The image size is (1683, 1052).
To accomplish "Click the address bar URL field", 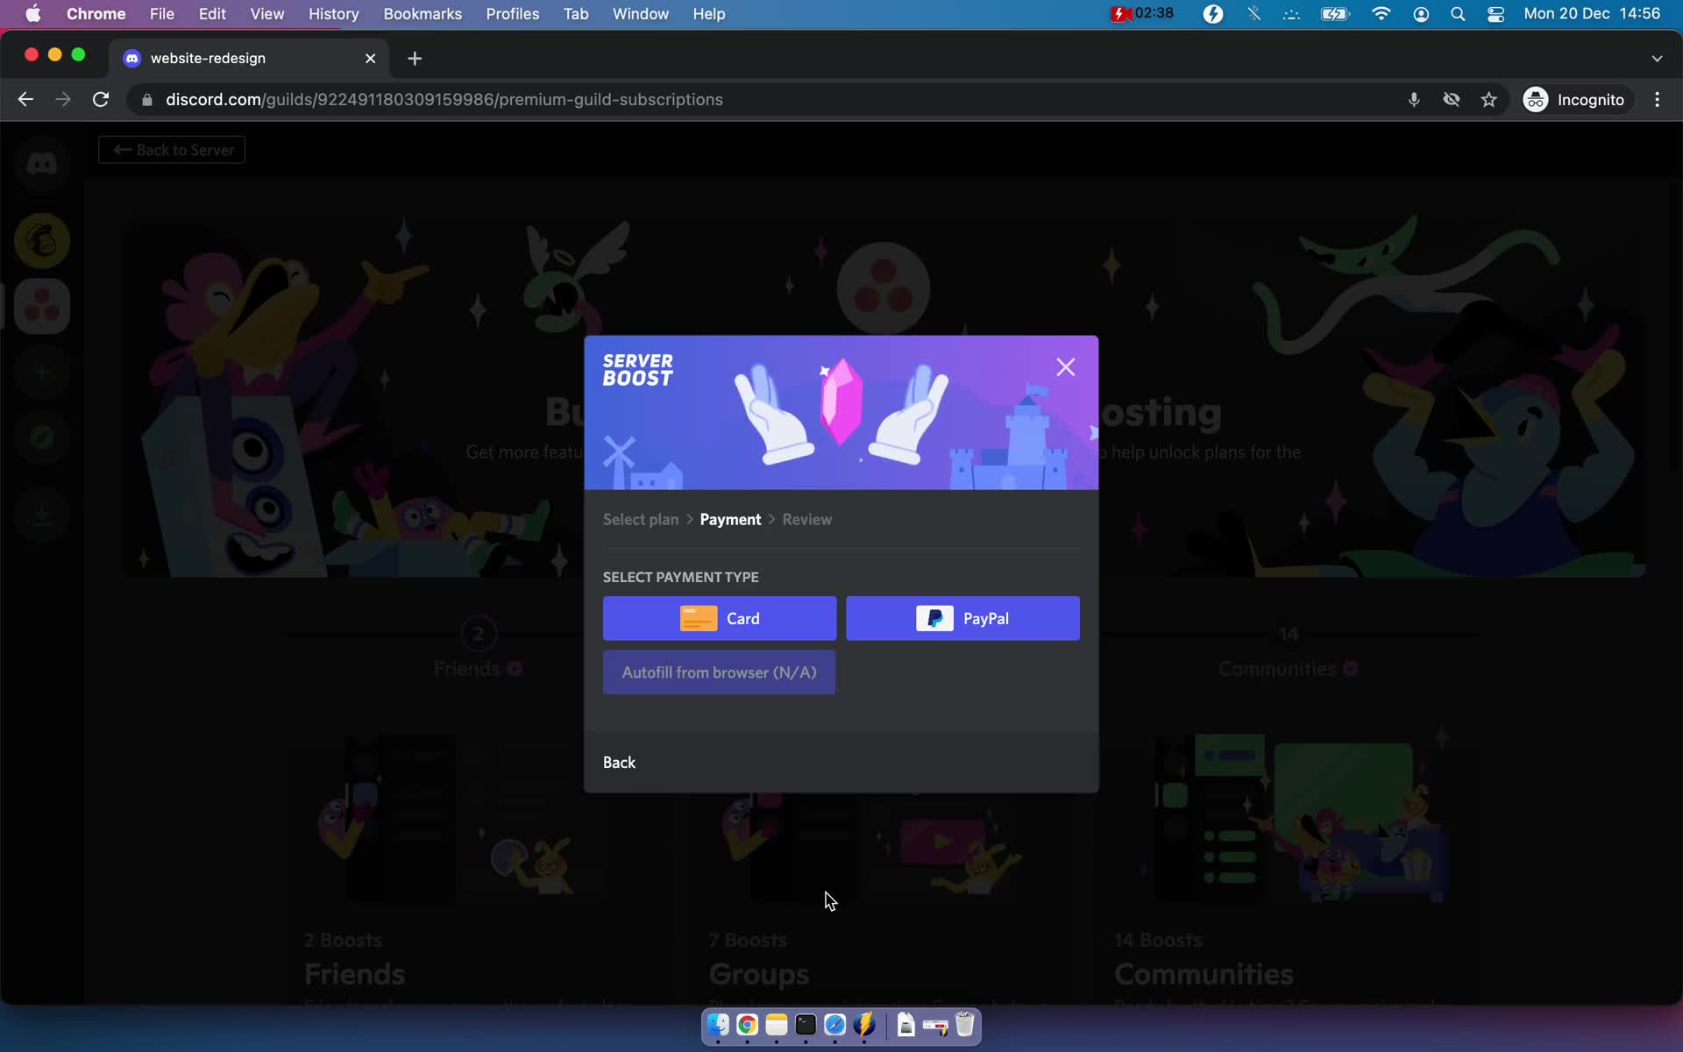I will click(x=771, y=100).
